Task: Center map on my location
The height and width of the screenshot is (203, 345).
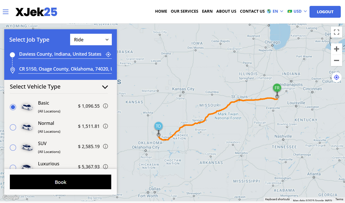Action: point(336,77)
